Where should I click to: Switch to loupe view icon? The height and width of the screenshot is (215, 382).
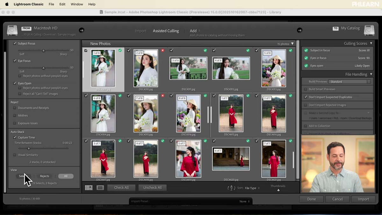tap(100, 188)
